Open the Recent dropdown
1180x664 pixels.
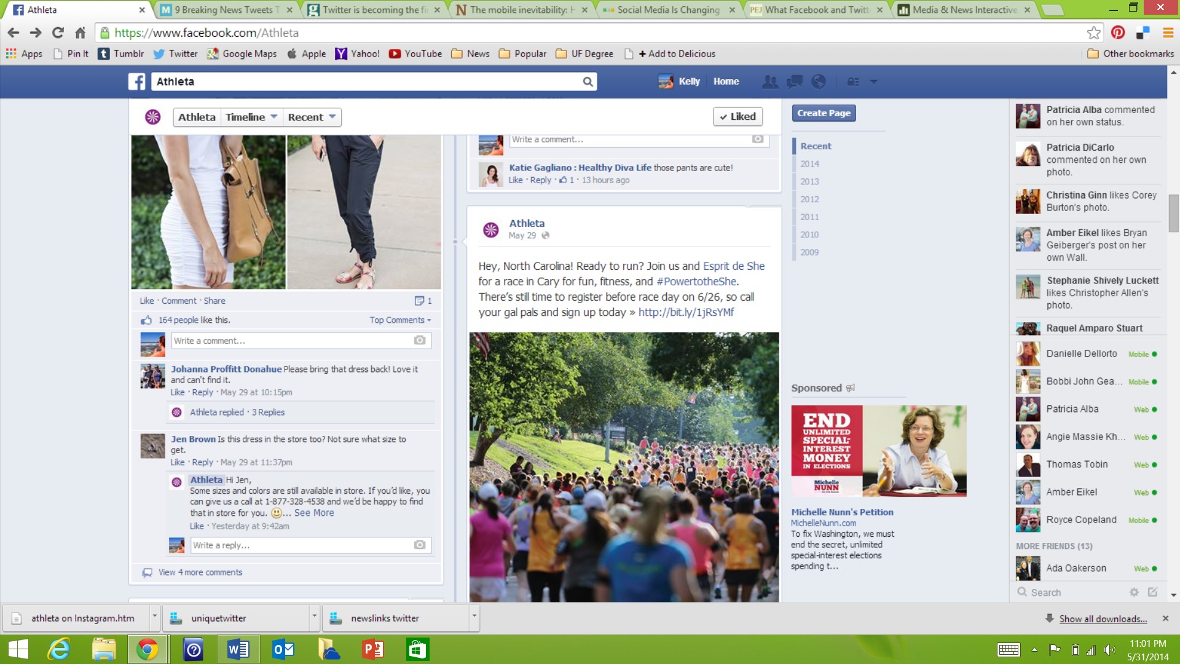tap(312, 117)
